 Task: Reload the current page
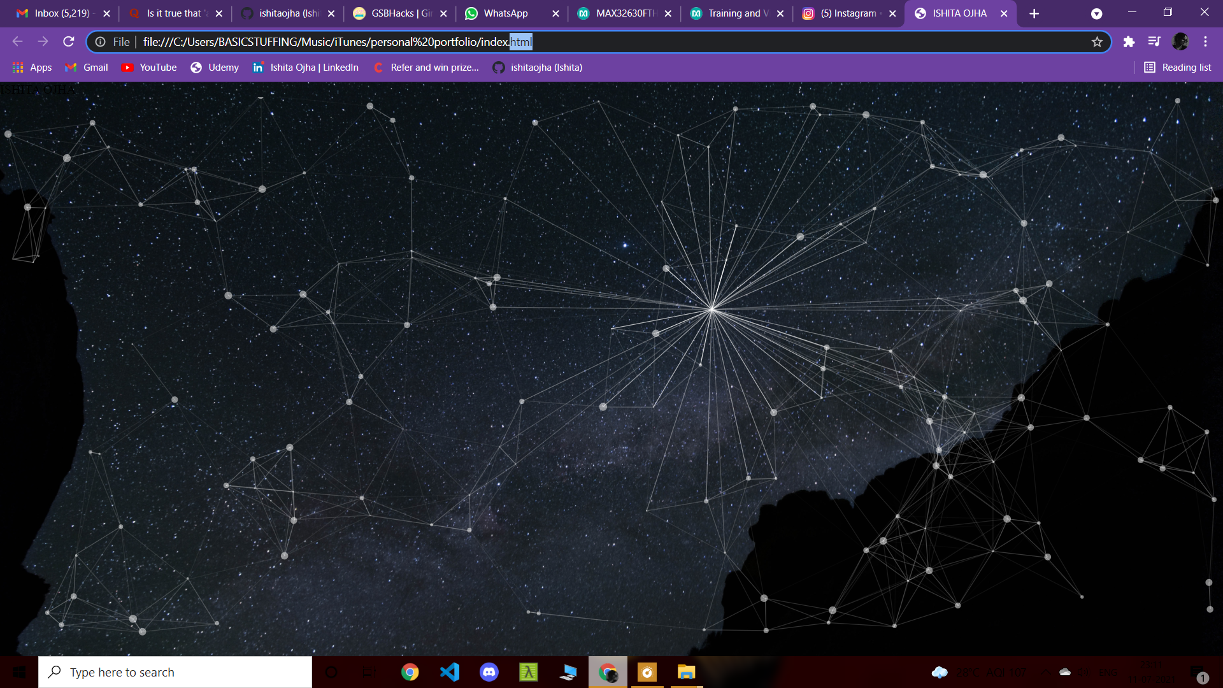pyautogui.click(x=69, y=41)
